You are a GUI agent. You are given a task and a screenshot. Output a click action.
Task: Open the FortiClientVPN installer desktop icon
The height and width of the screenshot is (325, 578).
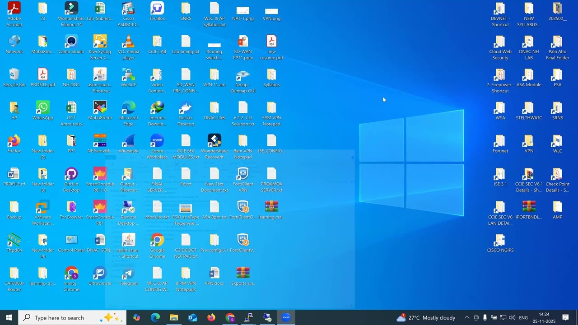[x=243, y=243]
